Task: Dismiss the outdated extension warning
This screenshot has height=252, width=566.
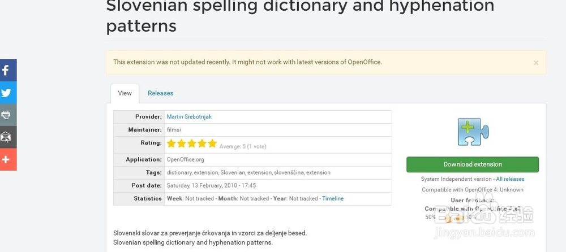Action: click(x=536, y=63)
